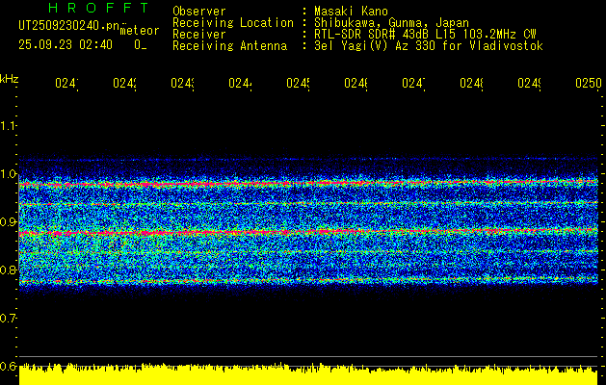Click the 0241 time marker
The height and width of the screenshot is (385, 606).
pos(66,83)
